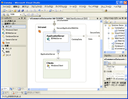128x99 pixels.
Task: Open the ヘルプ(H) menu
Action: coord(117,7)
